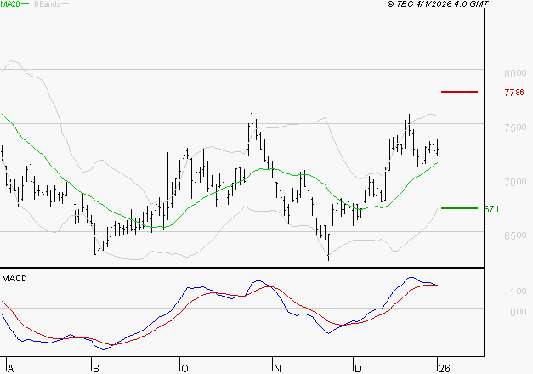Click the MACD panel title

pyautogui.click(x=14, y=279)
